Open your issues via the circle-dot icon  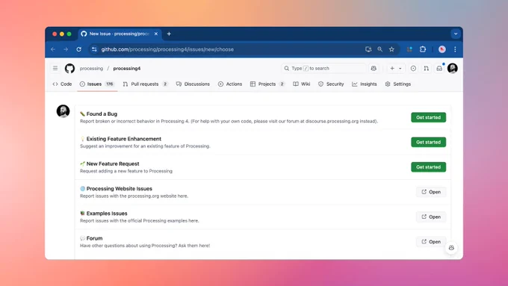click(x=413, y=69)
